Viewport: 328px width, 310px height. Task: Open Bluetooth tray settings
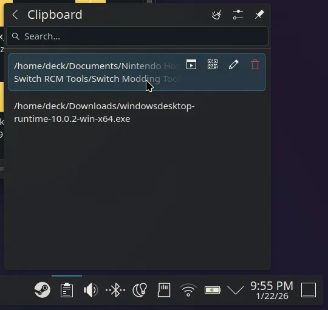point(115,290)
